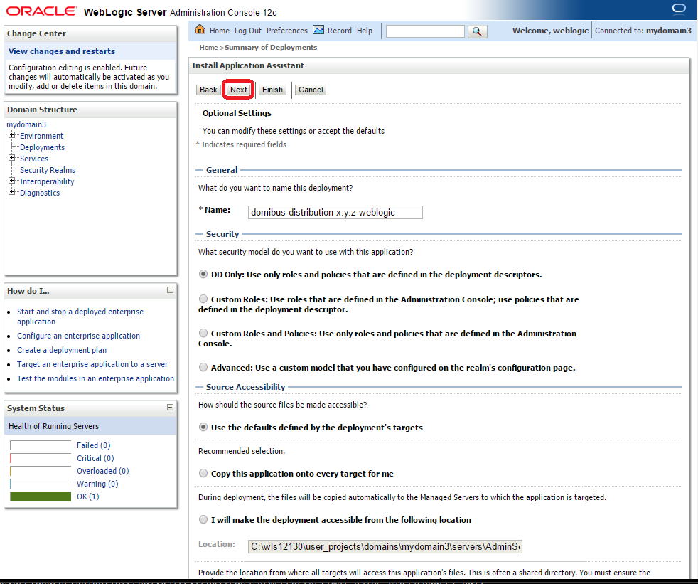Open Help in the toolbar
Viewport: 698px width, 584px height.
click(365, 31)
